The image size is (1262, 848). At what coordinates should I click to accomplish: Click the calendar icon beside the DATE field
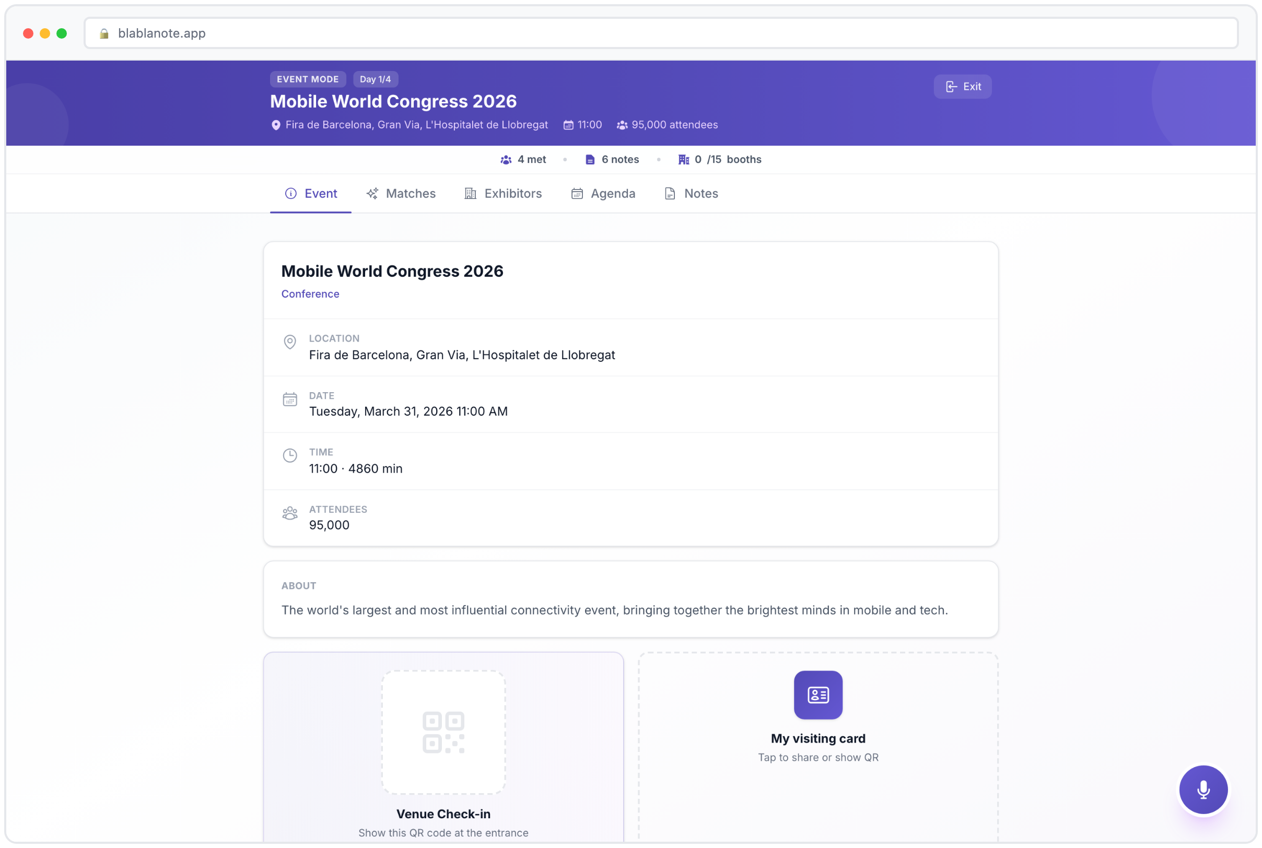tap(290, 399)
